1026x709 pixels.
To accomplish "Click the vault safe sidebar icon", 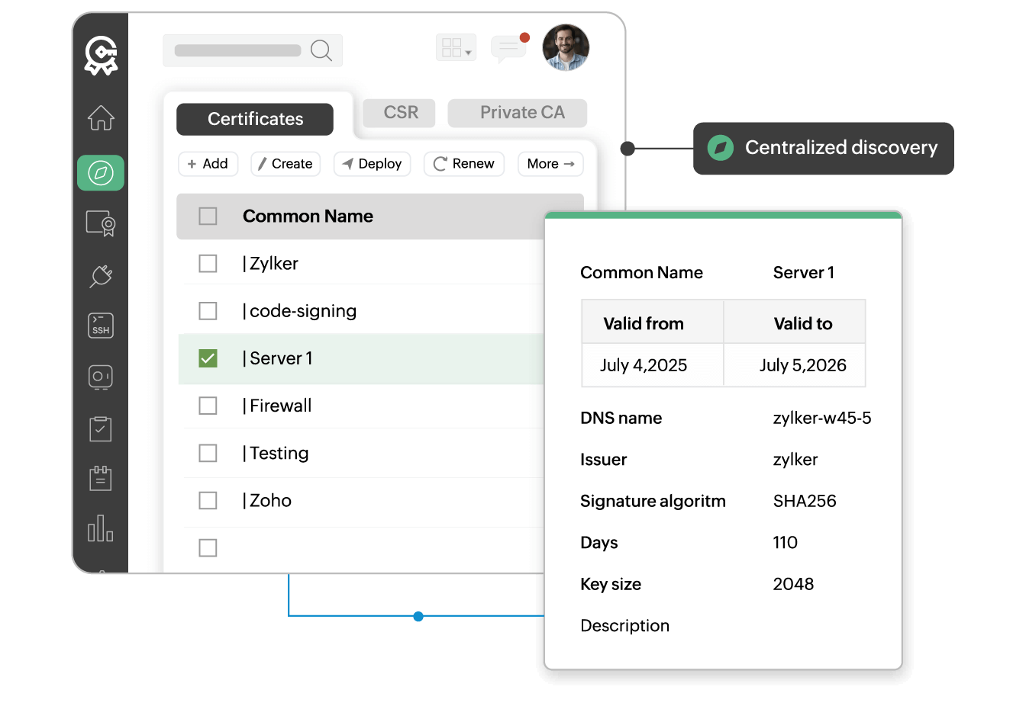I will point(101,377).
